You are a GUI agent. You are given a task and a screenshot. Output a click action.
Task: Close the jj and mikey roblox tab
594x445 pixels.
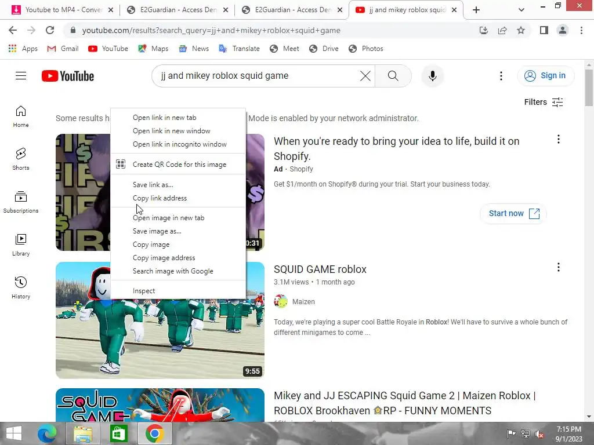(454, 10)
